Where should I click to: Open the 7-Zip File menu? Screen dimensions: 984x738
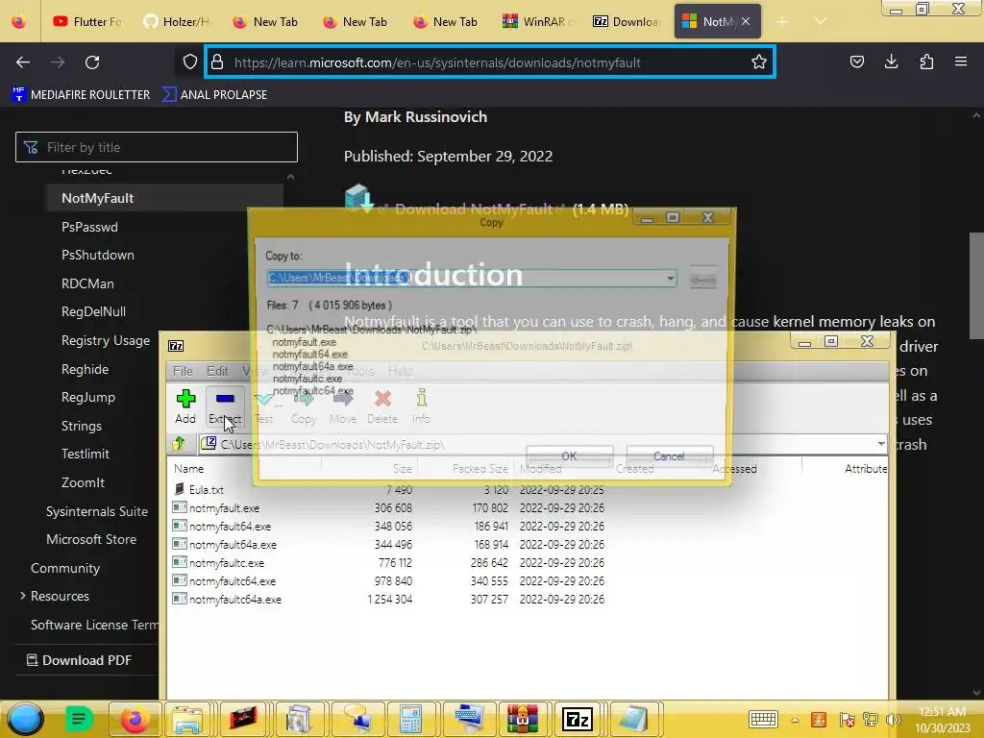(183, 371)
